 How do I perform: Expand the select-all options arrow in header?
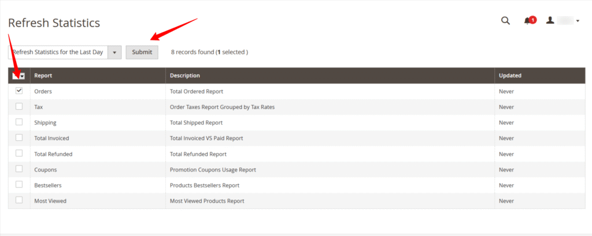[23, 76]
